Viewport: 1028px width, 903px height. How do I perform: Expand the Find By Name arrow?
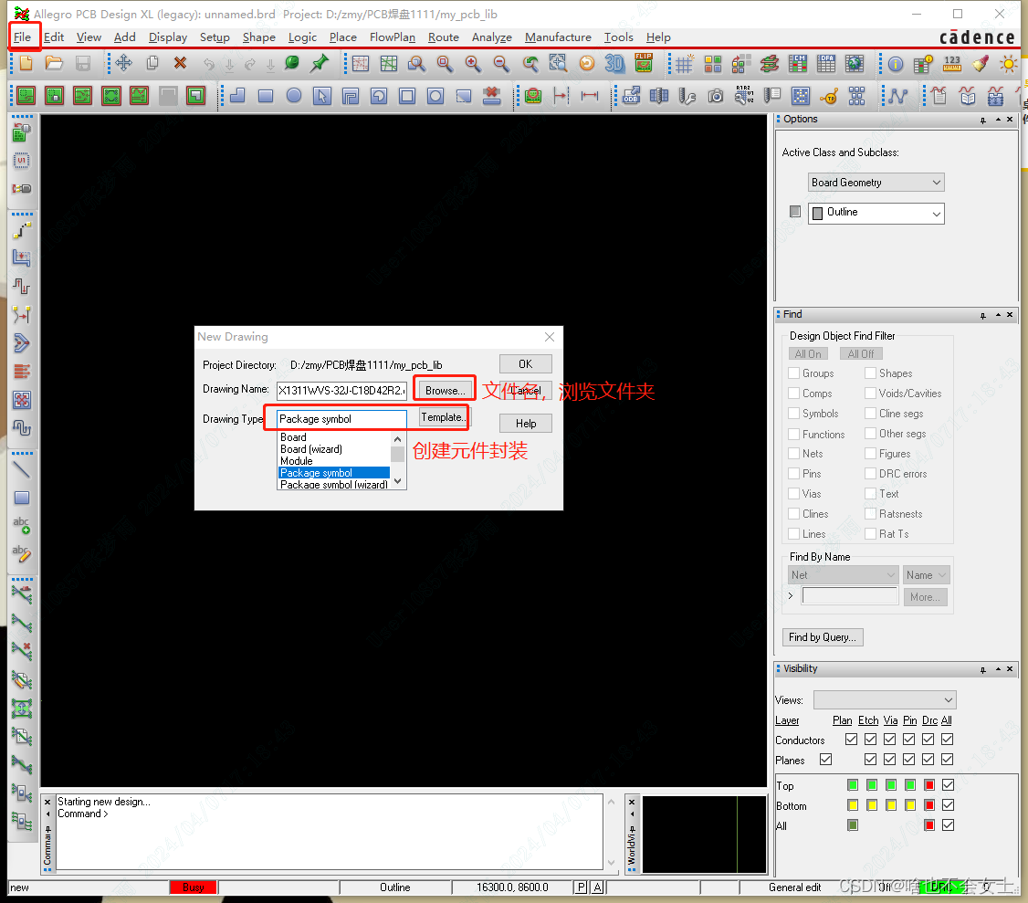[791, 596]
